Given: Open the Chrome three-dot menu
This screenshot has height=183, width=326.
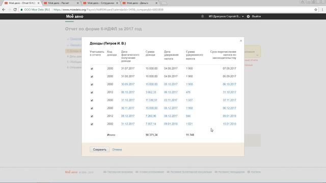Looking at the screenshot, I should pyautogui.click(x=322, y=10).
